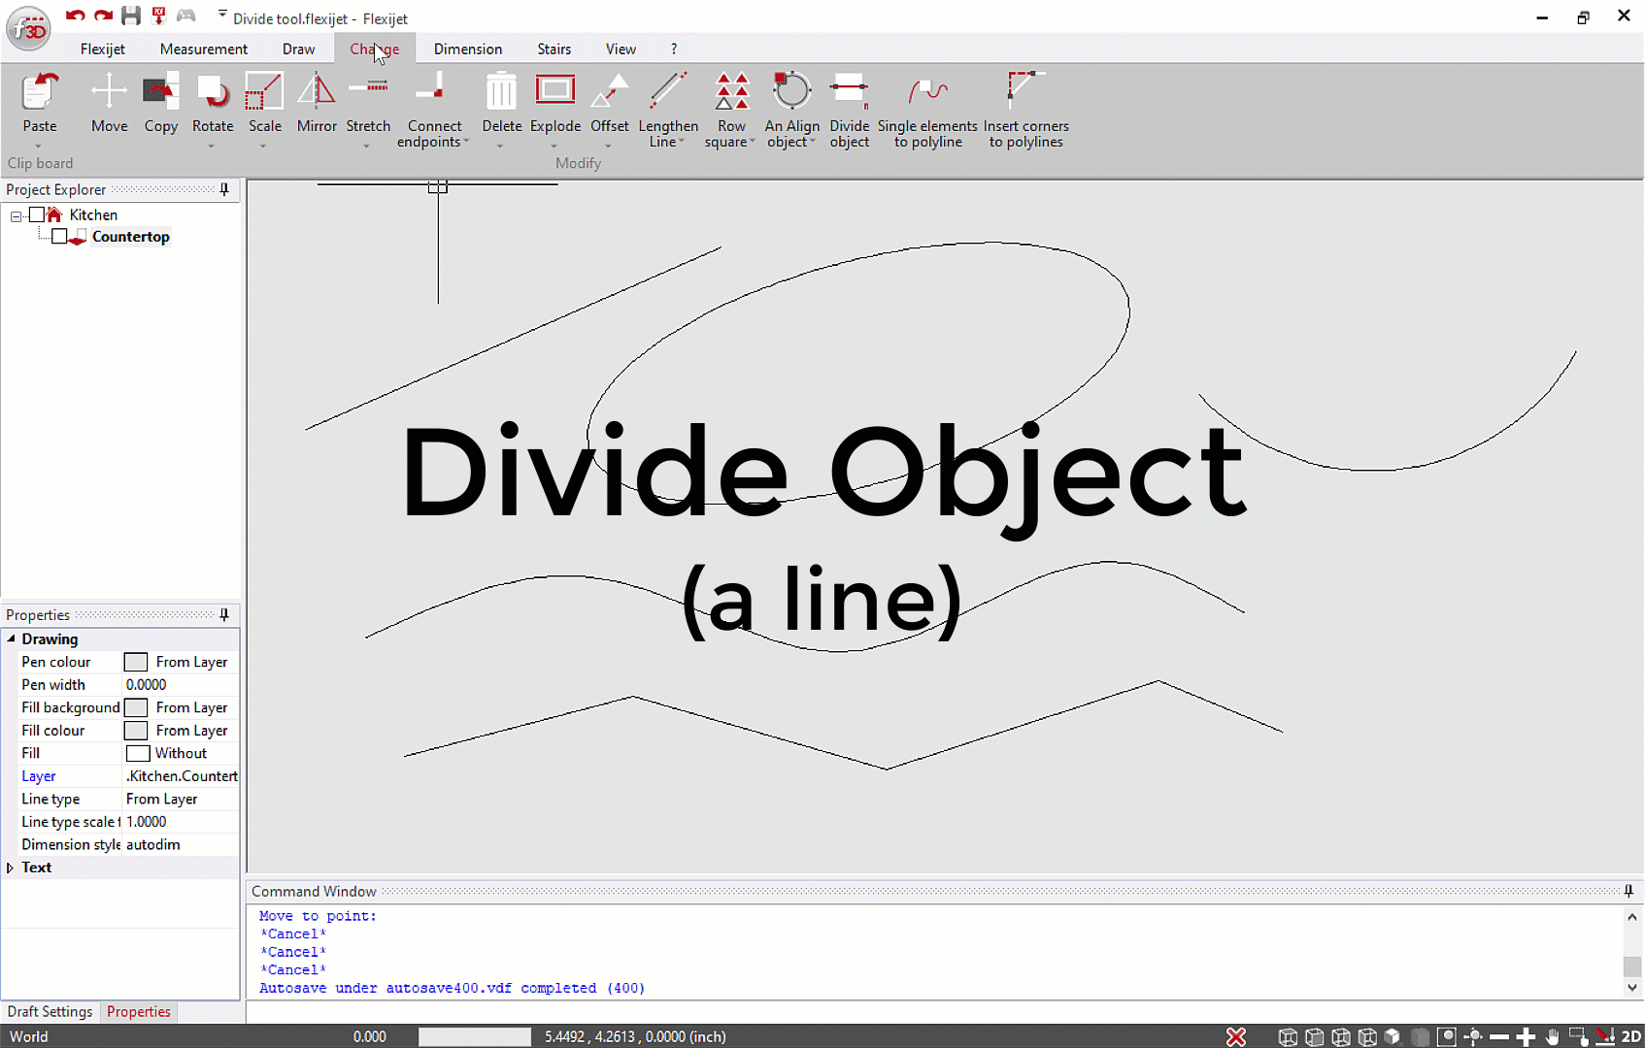Click the red X cancel button in status bar
The width and height of the screenshot is (1645, 1048).
point(1235,1036)
